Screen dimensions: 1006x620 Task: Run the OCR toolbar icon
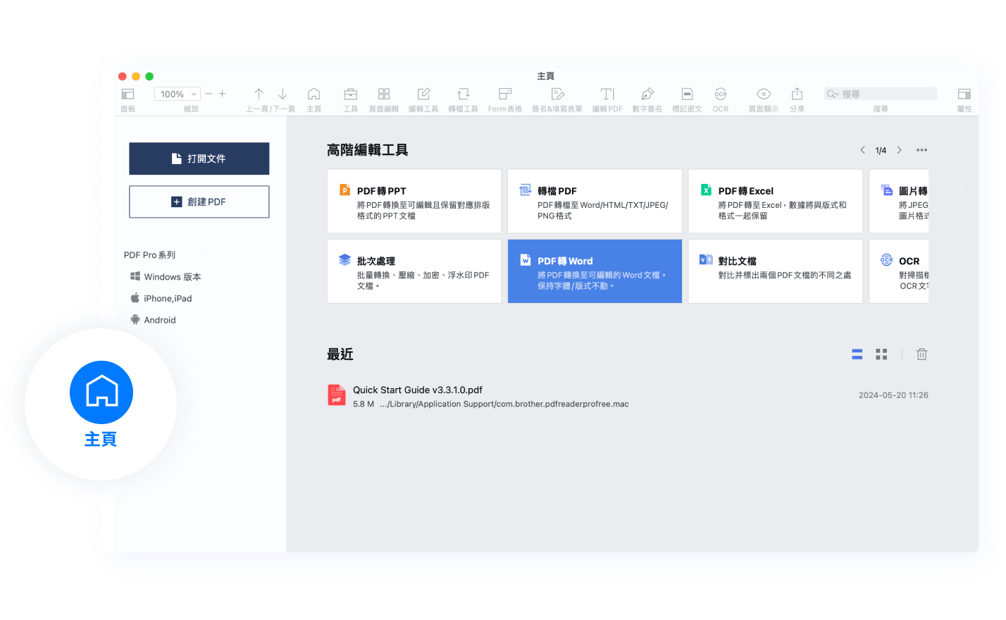[720, 94]
